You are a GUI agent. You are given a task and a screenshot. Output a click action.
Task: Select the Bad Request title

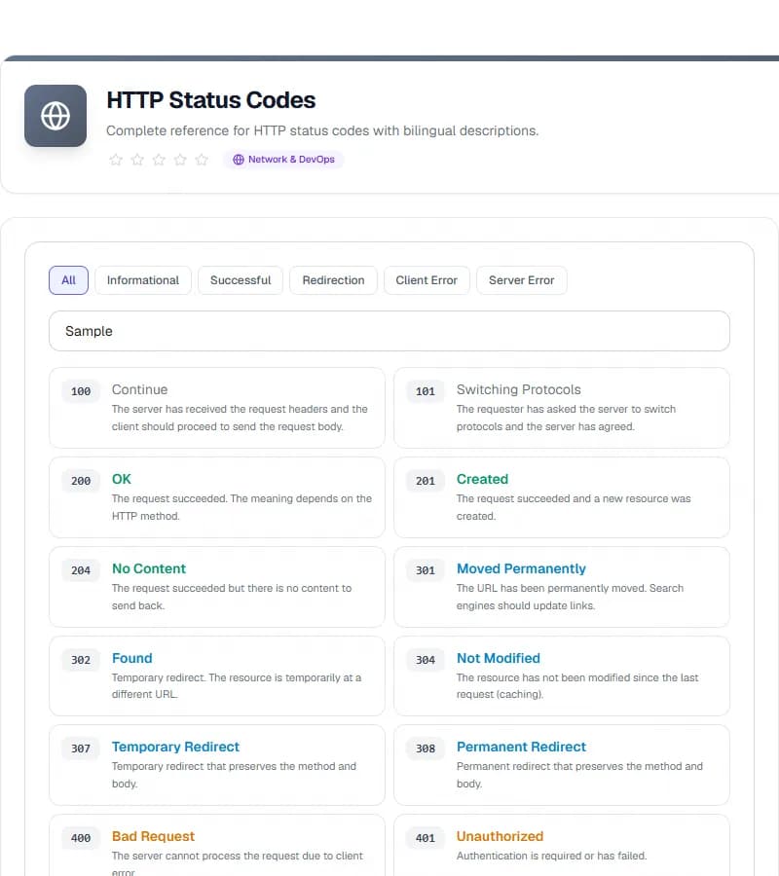153,836
